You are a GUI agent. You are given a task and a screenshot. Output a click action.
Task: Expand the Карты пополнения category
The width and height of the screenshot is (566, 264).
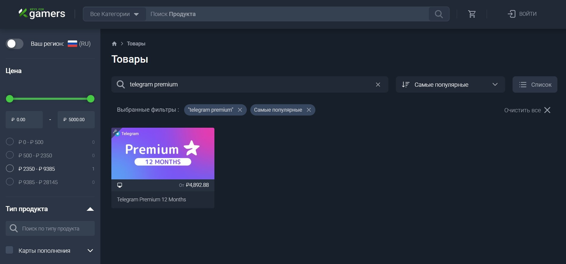click(91, 251)
